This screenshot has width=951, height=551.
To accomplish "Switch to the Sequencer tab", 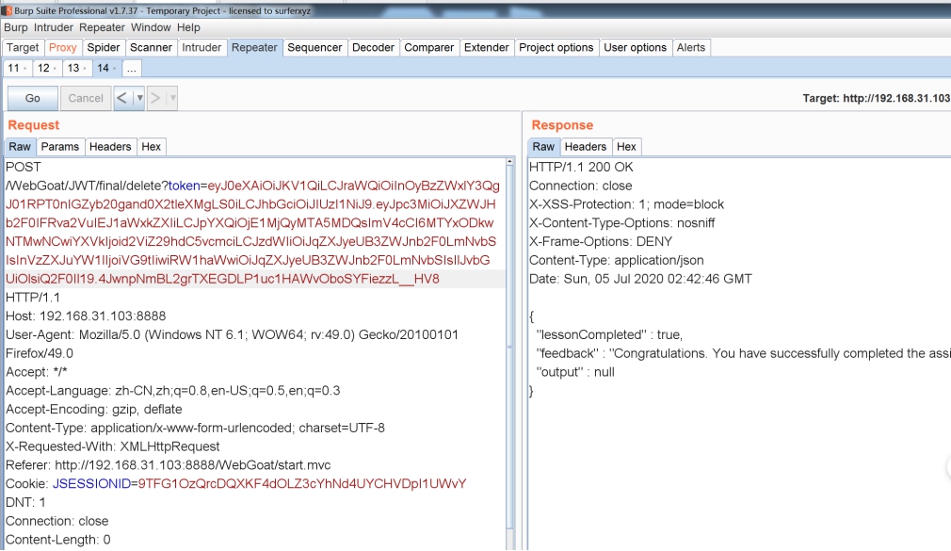I will pyautogui.click(x=314, y=47).
